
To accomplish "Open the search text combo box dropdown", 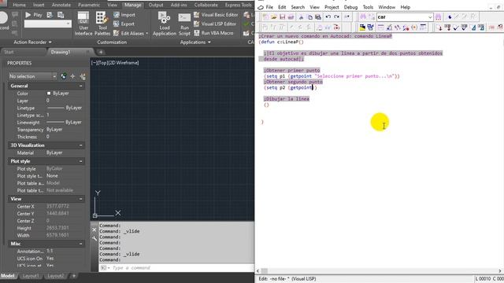I will point(430,17).
